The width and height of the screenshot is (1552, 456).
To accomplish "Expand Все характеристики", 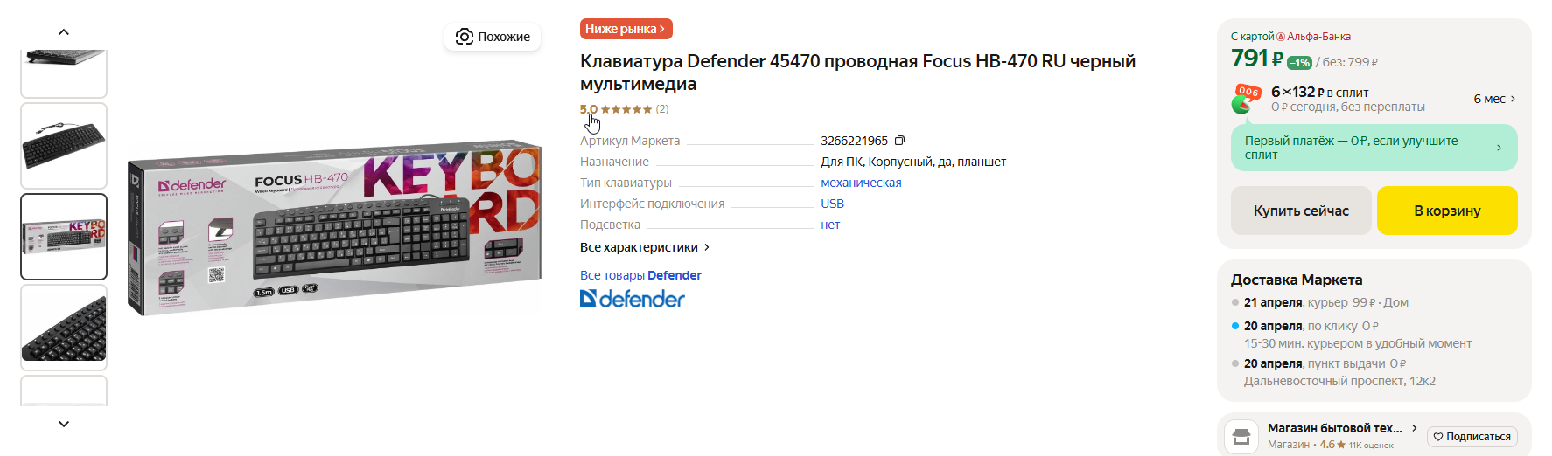I will click(645, 247).
